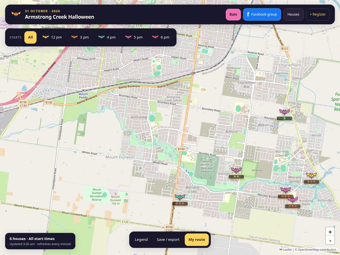This screenshot has width=340, height=255.
Task: Click the '6 houses · All start times' status
Action: (x=32, y=239)
